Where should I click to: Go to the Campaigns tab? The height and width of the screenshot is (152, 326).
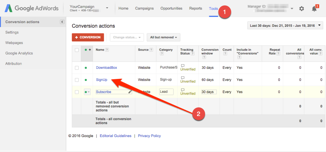[144, 8]
